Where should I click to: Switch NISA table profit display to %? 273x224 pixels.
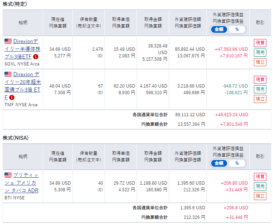(x=237, y=163)
